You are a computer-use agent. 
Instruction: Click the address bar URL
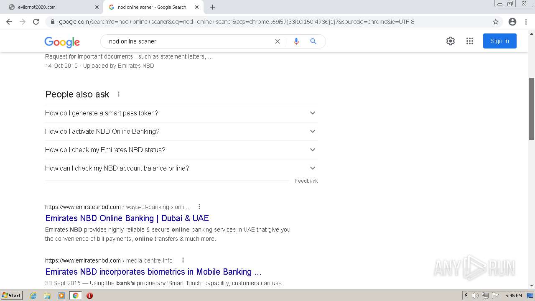[x=237, y=22]
